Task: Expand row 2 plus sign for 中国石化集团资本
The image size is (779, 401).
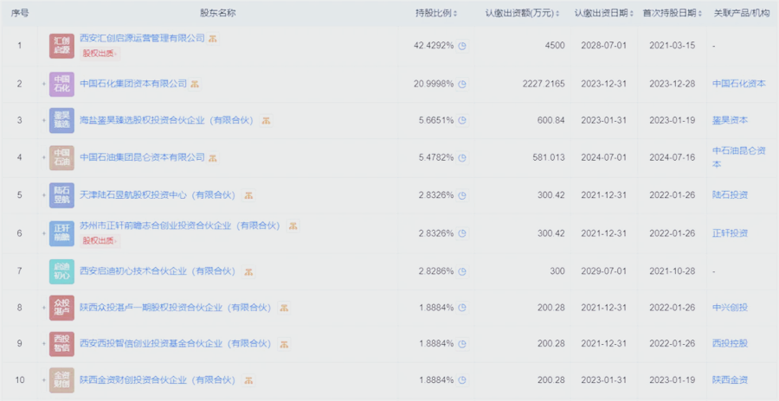Action: (x=44, y=85)
